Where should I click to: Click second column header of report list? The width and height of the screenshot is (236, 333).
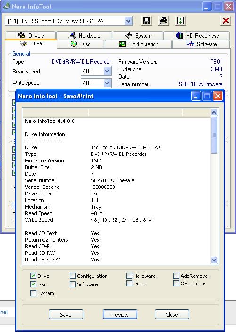135,113
